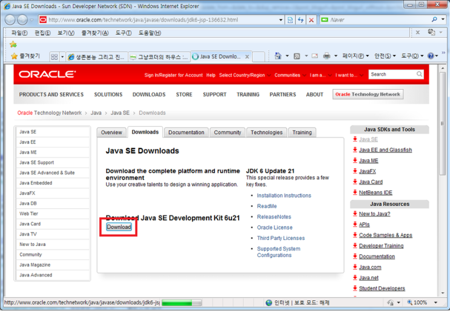Viewport: 450px width, 312px height.
Task: Open the Installation Instructions link
Action: pyautogui.click(x=284, y=196)
